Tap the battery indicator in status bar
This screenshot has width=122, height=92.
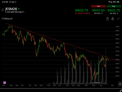point(118,2)
